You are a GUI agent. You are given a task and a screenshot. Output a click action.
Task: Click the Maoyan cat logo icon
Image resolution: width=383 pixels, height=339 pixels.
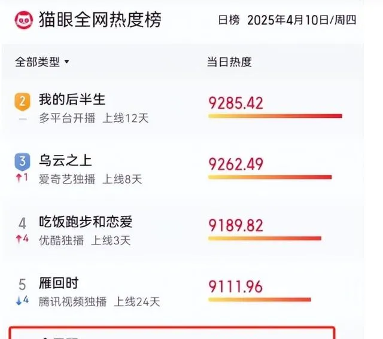[24, 20]
